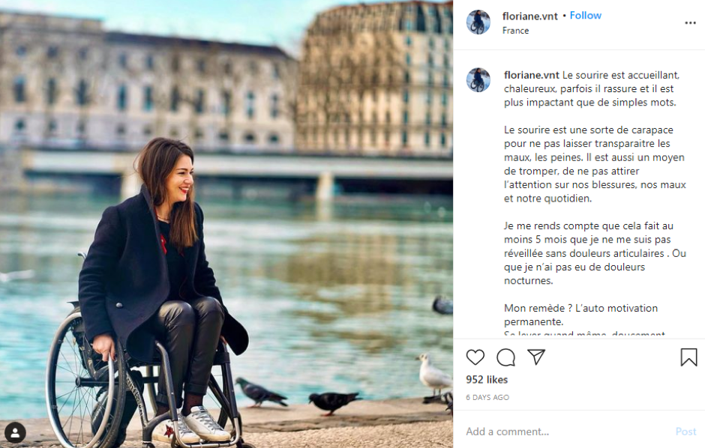Open bold floriane.vnt username in caption
This screenshot has height=448, width=705.
532,75
